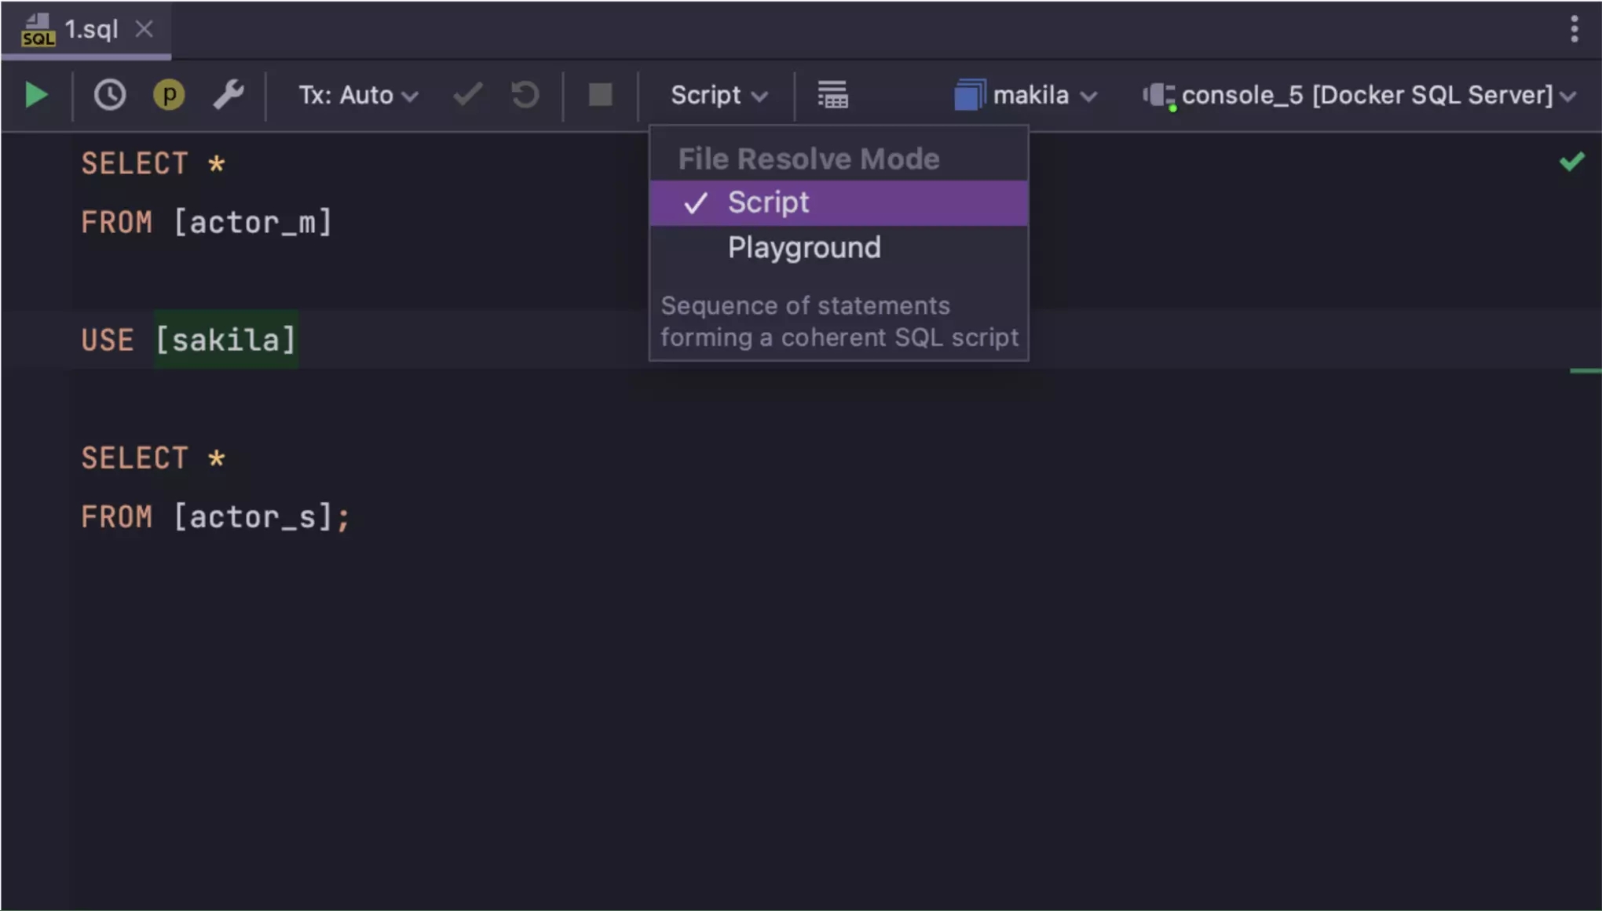Expand the Tx: Auto transaction dropdown
Viewport: 1602px width, 911px height.
[358, 95]
